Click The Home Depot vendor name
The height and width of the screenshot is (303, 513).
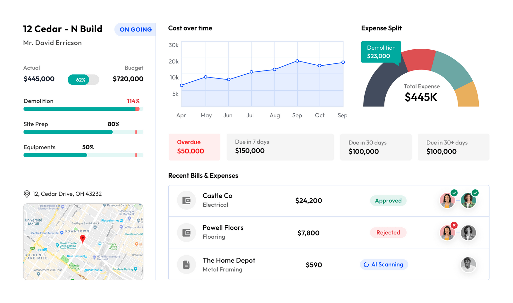point(229,260)
